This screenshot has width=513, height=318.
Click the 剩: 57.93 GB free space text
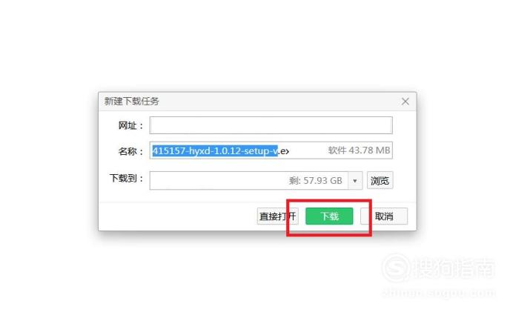tap(315, 181)
